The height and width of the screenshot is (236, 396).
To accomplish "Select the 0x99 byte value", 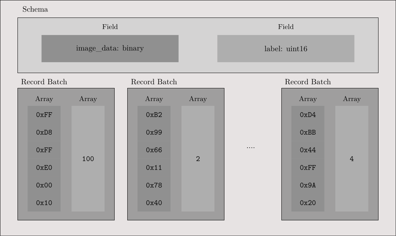I will click(154, 132).
